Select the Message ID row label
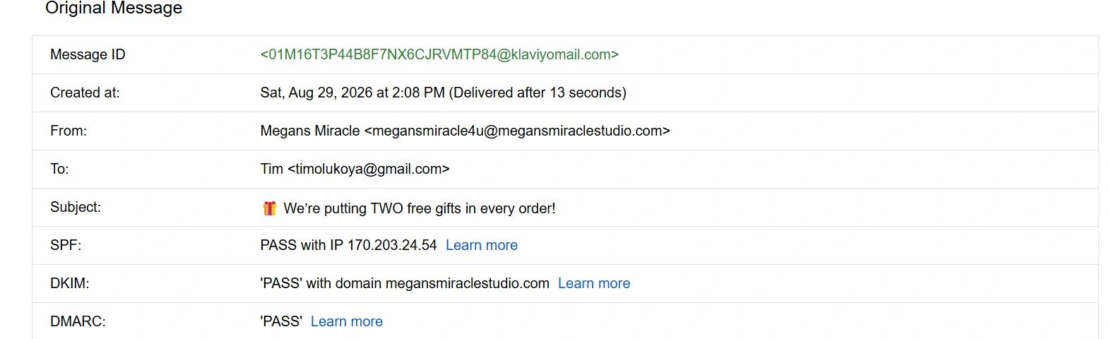 (88, 54)
